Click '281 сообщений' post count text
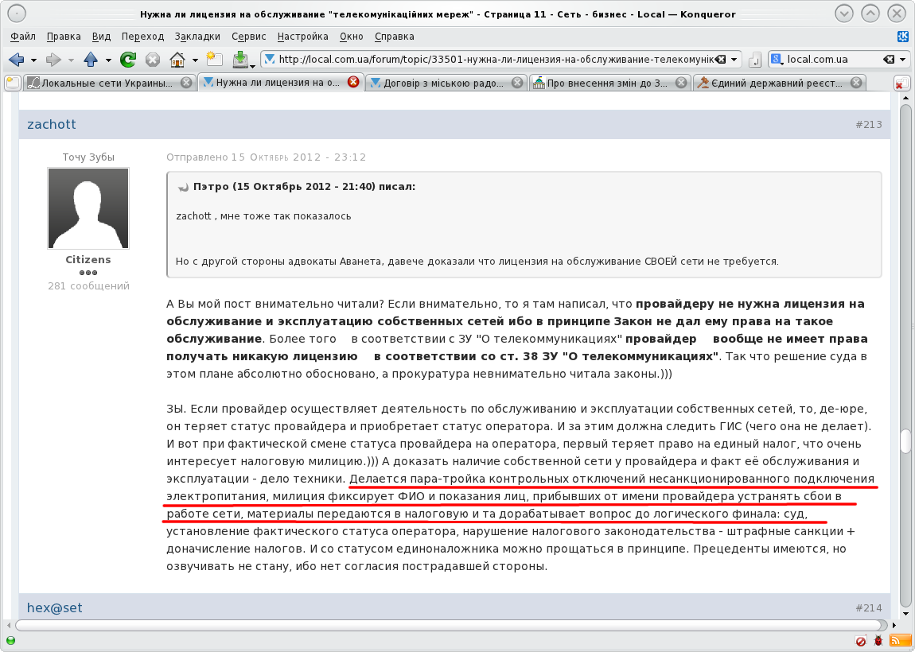The image size is (915, 652). 88,285
